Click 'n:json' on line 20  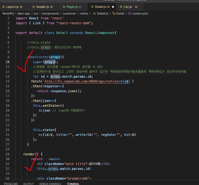(x=45, y=111)
